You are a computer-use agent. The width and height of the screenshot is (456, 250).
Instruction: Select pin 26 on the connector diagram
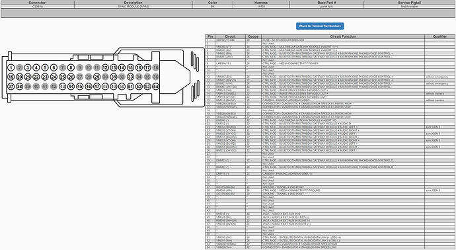click(71, 77)
